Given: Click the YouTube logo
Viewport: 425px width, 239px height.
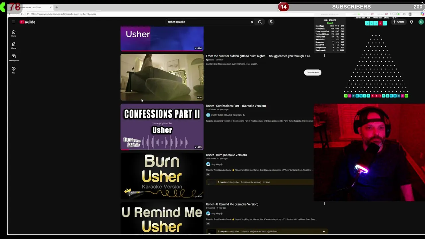Looking at the screenshot, I should coord(27,22).
